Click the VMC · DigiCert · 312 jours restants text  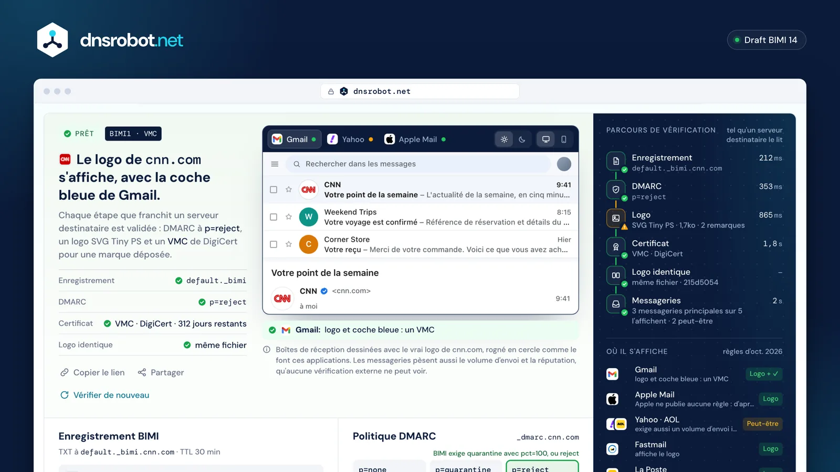click(x=181, y=324)
